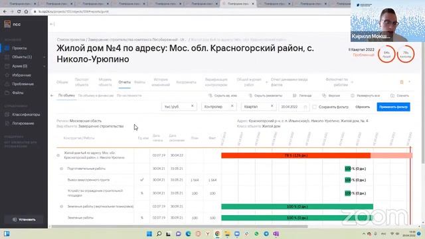Open Проблемные warning item in sidebar
Viewport: 425px width, 239px height.
[x=23, y=84]
